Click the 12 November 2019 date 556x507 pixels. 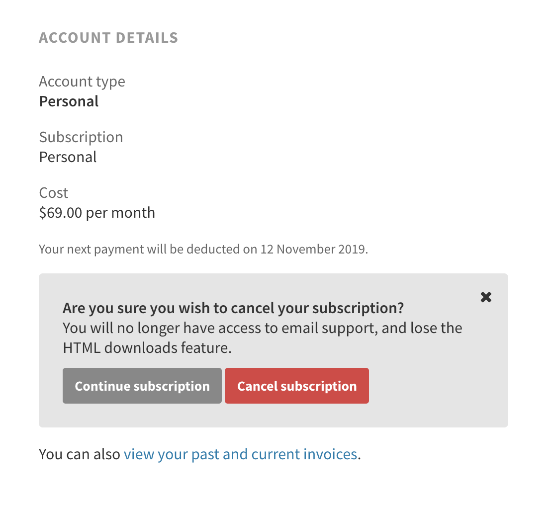click(313, 249)
